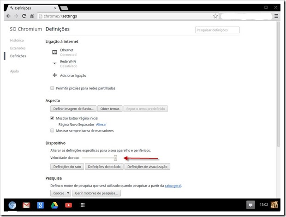Click the user avatar in the tray
286x217 pixels.
(x=274, y=205)
